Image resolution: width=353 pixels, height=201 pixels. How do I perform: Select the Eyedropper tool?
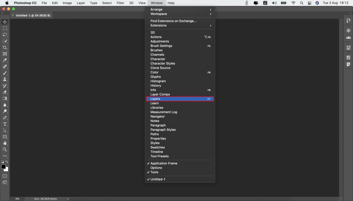click(x=5, y=60)
